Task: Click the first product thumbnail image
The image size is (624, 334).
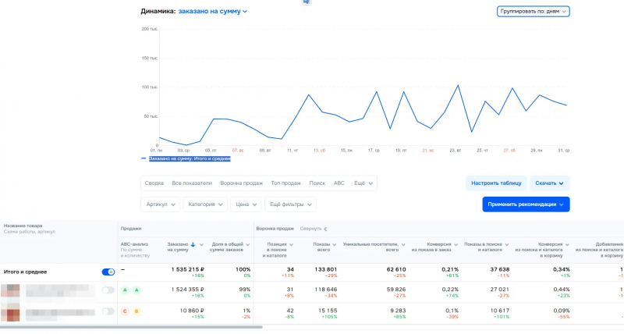Action: [x=10, y=290]
